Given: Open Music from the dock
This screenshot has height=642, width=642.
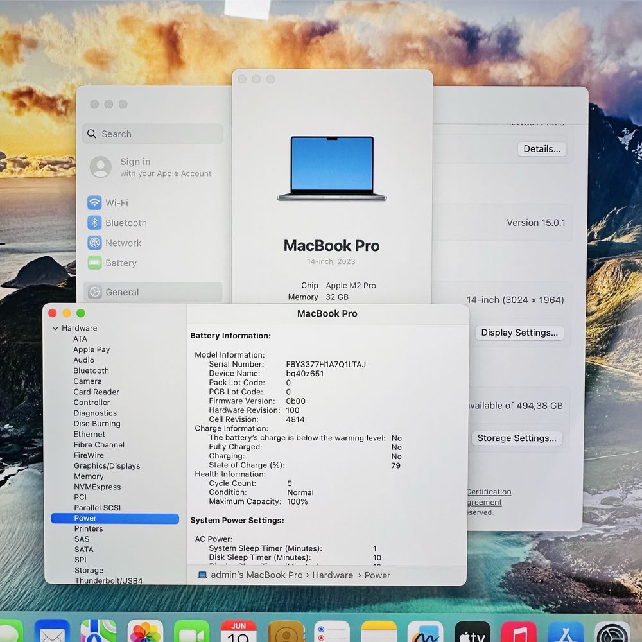Looking at the screenshot, I should point(519,631).
